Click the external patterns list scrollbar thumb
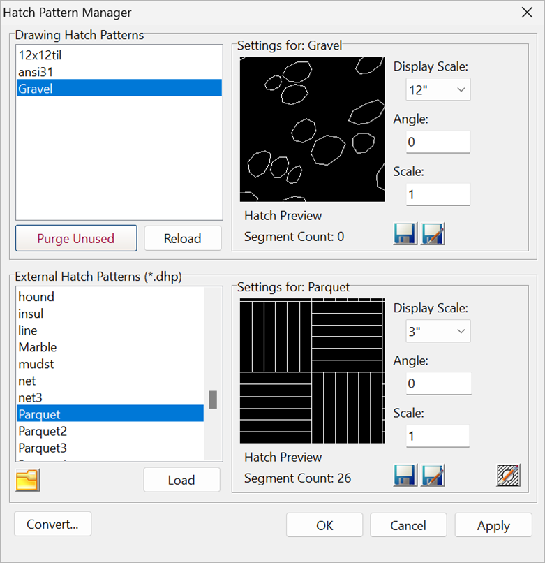 213,400
